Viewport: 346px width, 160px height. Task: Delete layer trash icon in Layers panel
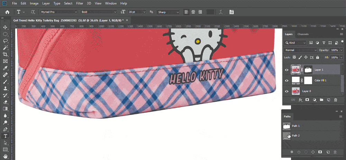click(x=335, y=100)
